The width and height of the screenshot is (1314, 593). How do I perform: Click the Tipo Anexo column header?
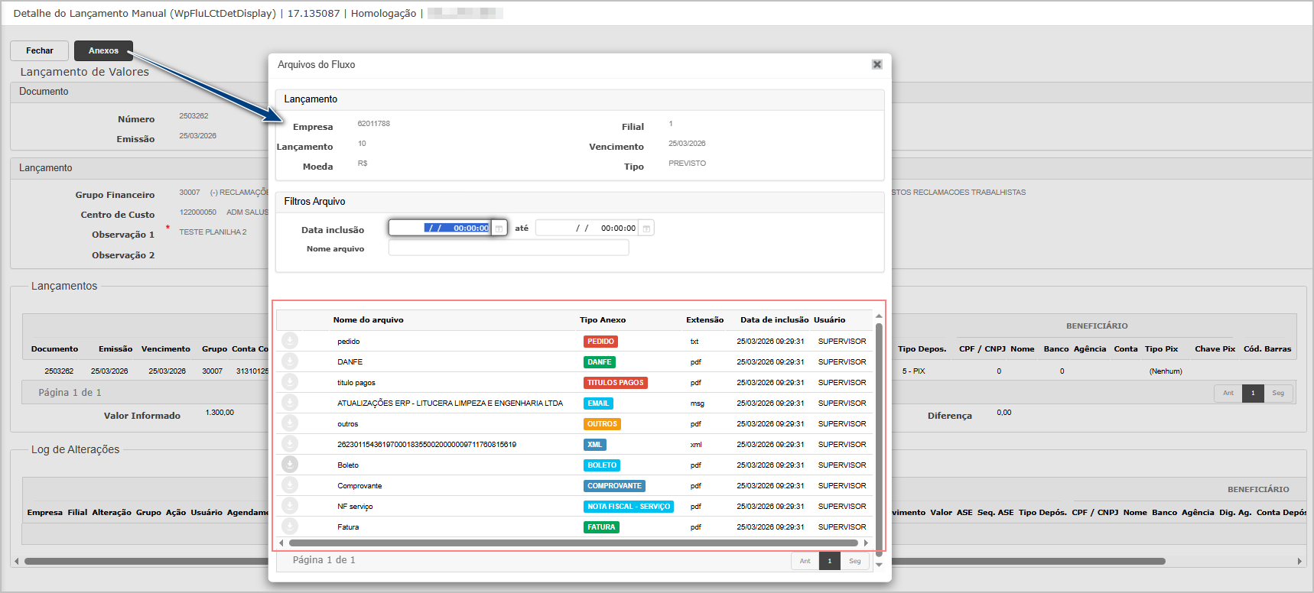tap(602, 320)
